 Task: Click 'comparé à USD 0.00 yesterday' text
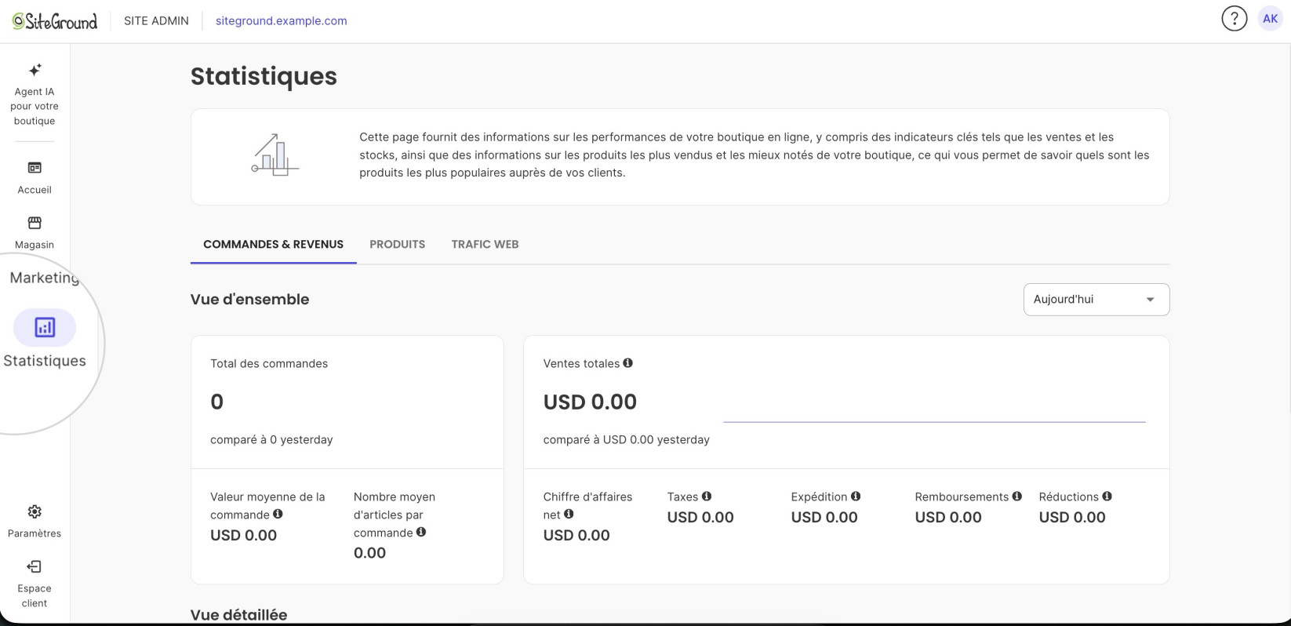[x=626, y=439]
